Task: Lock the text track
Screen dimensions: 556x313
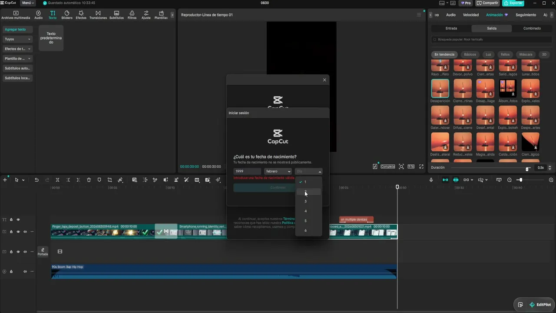Action: pyautogui.click(x=11, y=220)
